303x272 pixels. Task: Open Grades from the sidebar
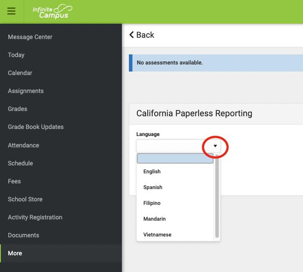click(x=18, y=109)
